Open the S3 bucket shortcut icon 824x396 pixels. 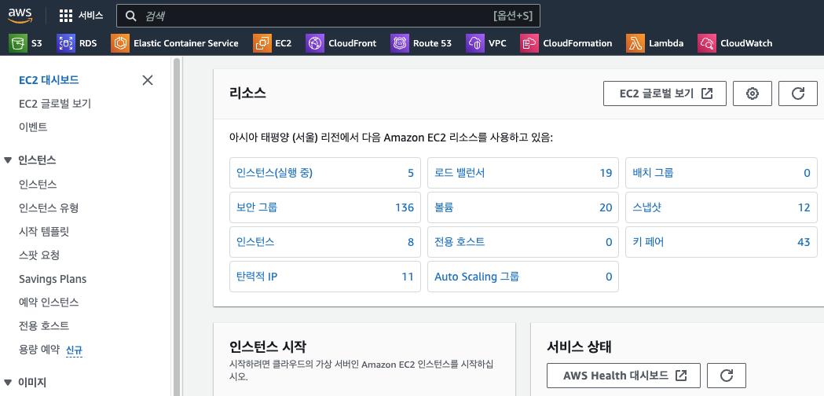pos(18,43)
